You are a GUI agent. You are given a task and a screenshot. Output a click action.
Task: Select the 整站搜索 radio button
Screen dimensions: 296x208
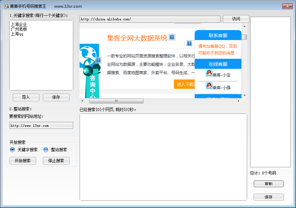[46, 150]
